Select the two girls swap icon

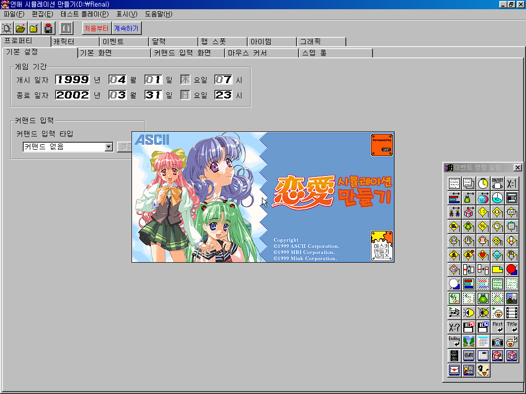click(454, 212)
